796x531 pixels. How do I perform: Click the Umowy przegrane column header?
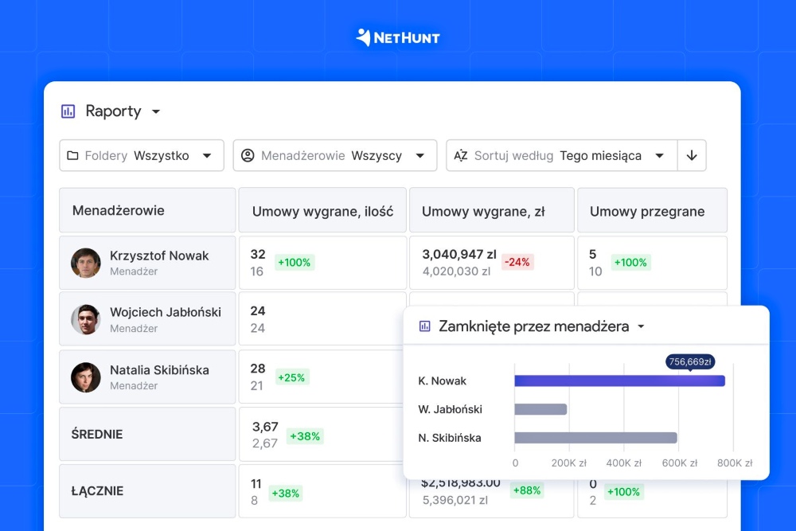(x=646, y=211)
